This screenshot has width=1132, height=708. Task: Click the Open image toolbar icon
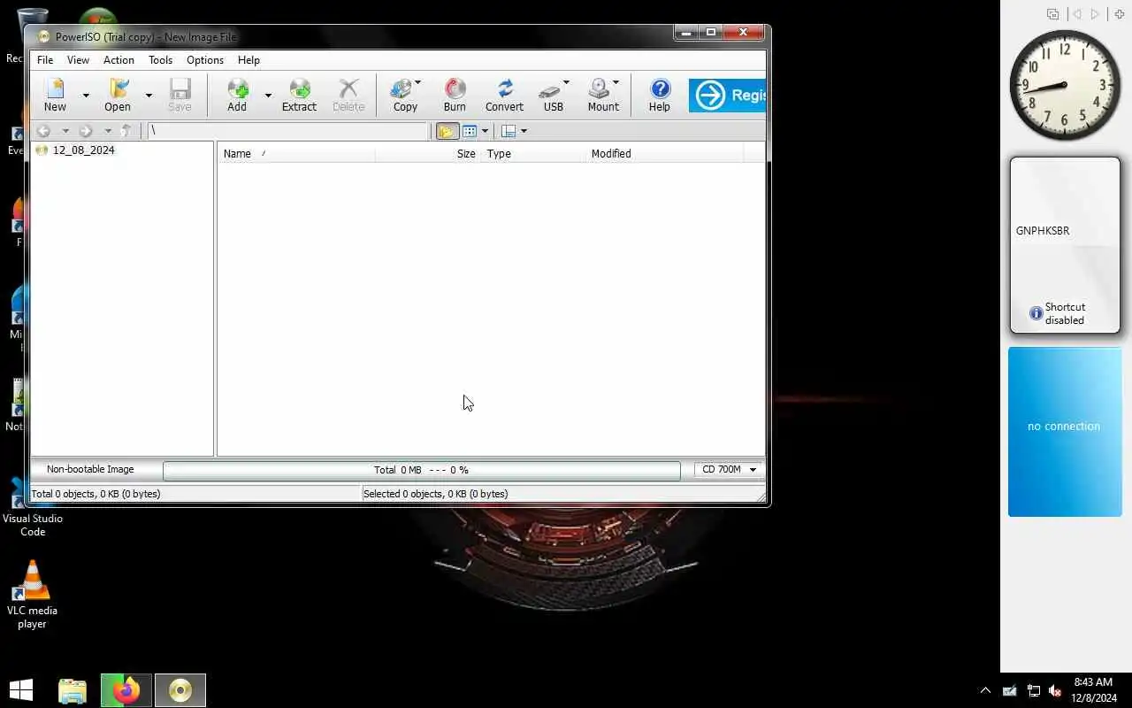(x=118, y=95)
